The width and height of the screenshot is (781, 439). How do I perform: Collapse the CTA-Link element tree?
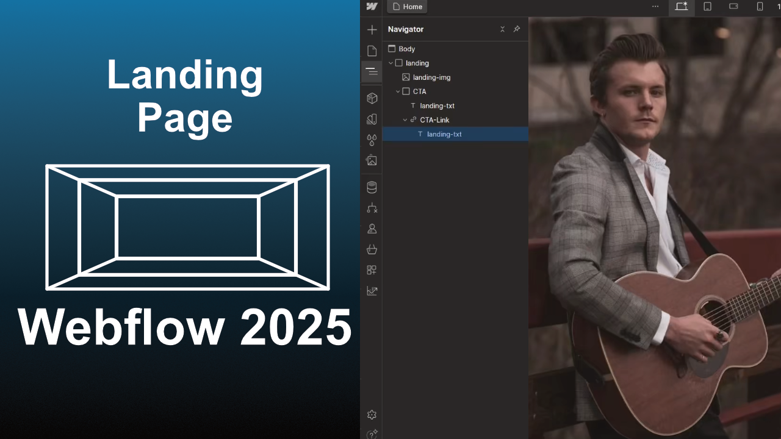click(405, 120)
